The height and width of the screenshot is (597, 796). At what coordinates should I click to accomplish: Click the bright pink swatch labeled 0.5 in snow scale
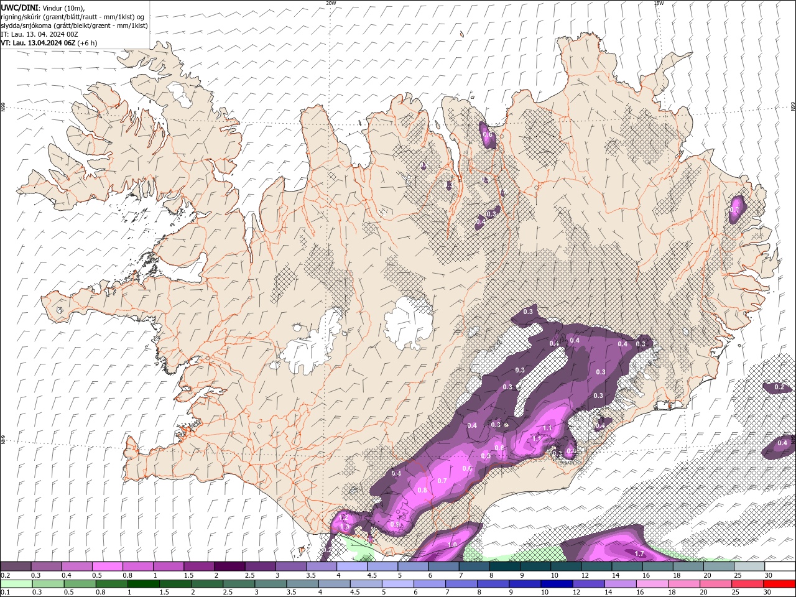point(108,567)
